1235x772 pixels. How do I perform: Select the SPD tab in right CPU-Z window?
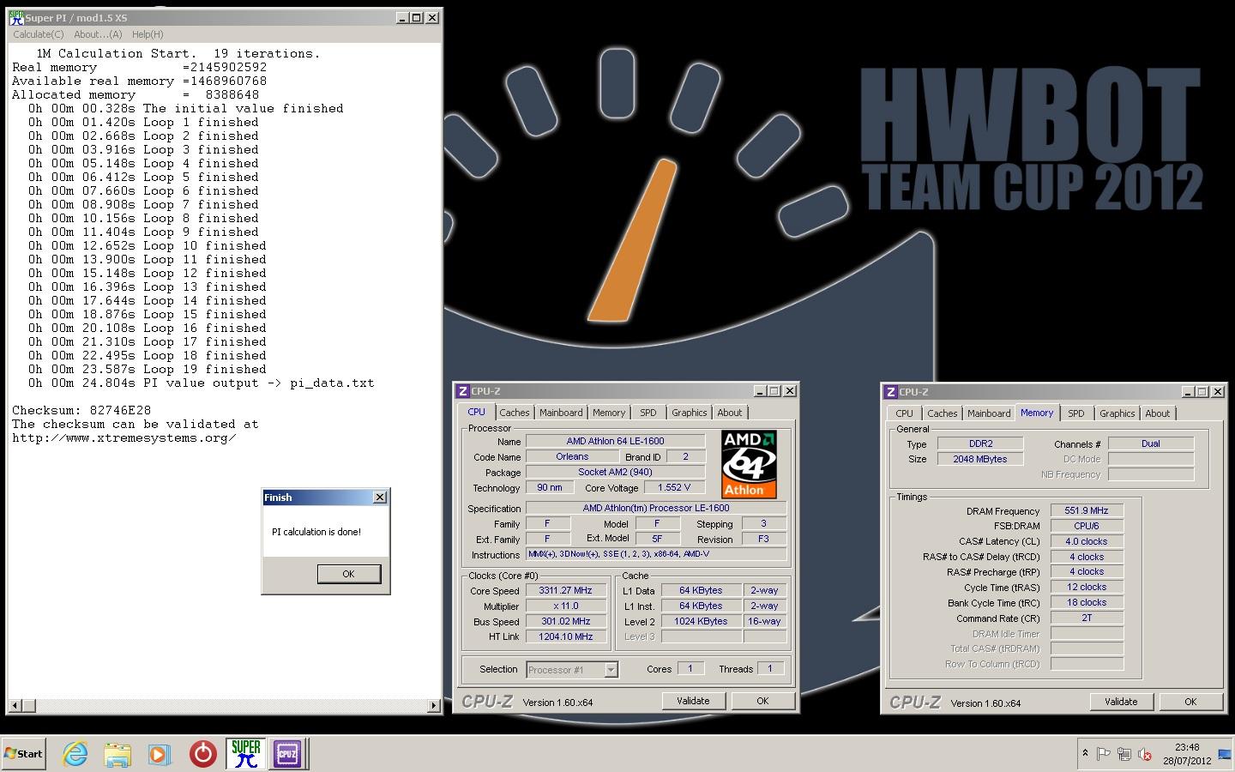click(x=1076, y=413)
